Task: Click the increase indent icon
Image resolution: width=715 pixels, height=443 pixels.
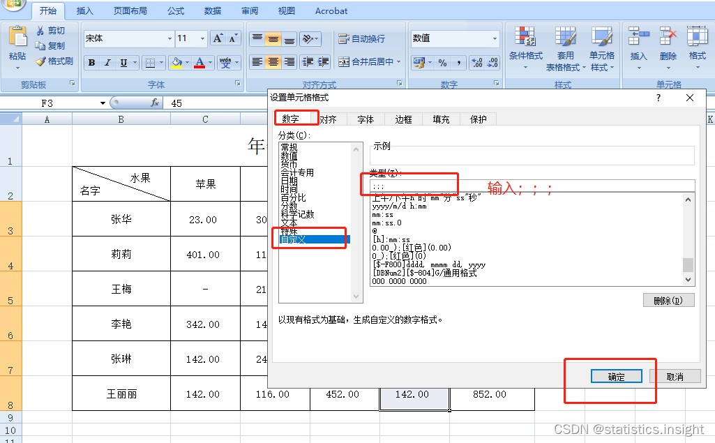Action: click(x=323, y=61)
